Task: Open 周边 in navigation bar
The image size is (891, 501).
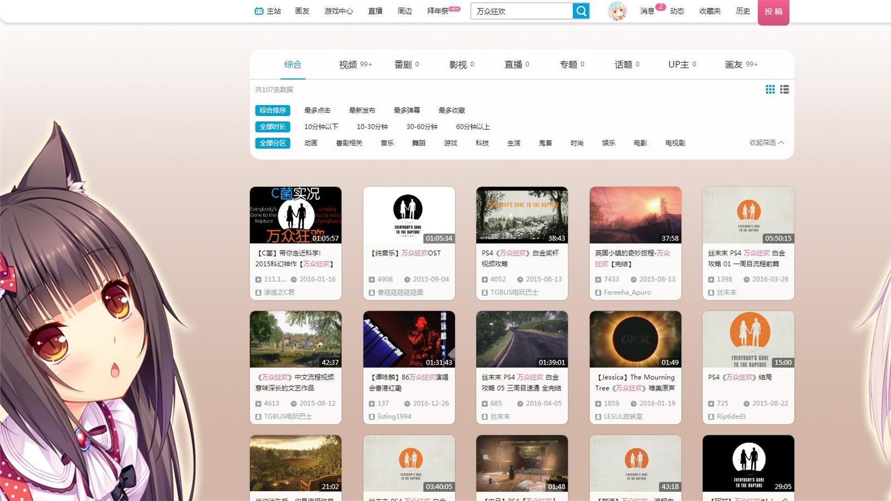Action: 405,11
